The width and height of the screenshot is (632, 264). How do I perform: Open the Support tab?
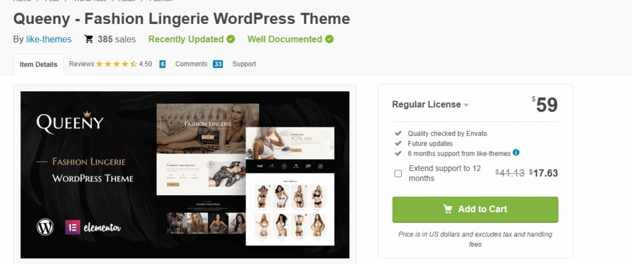244,64
